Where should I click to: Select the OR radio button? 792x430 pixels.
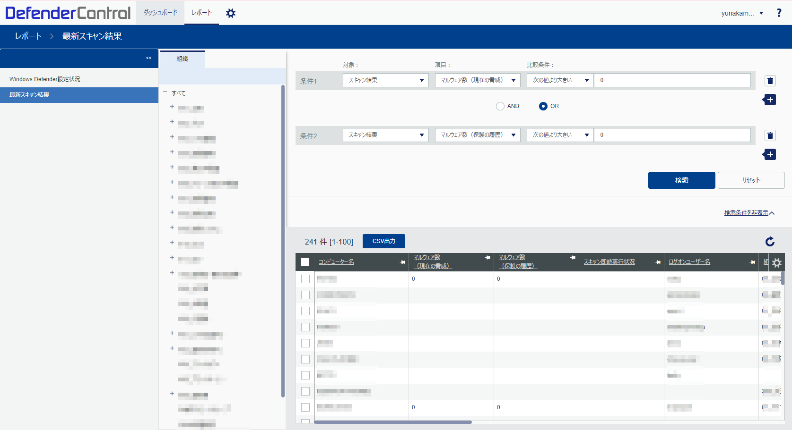tap(543, 106)
